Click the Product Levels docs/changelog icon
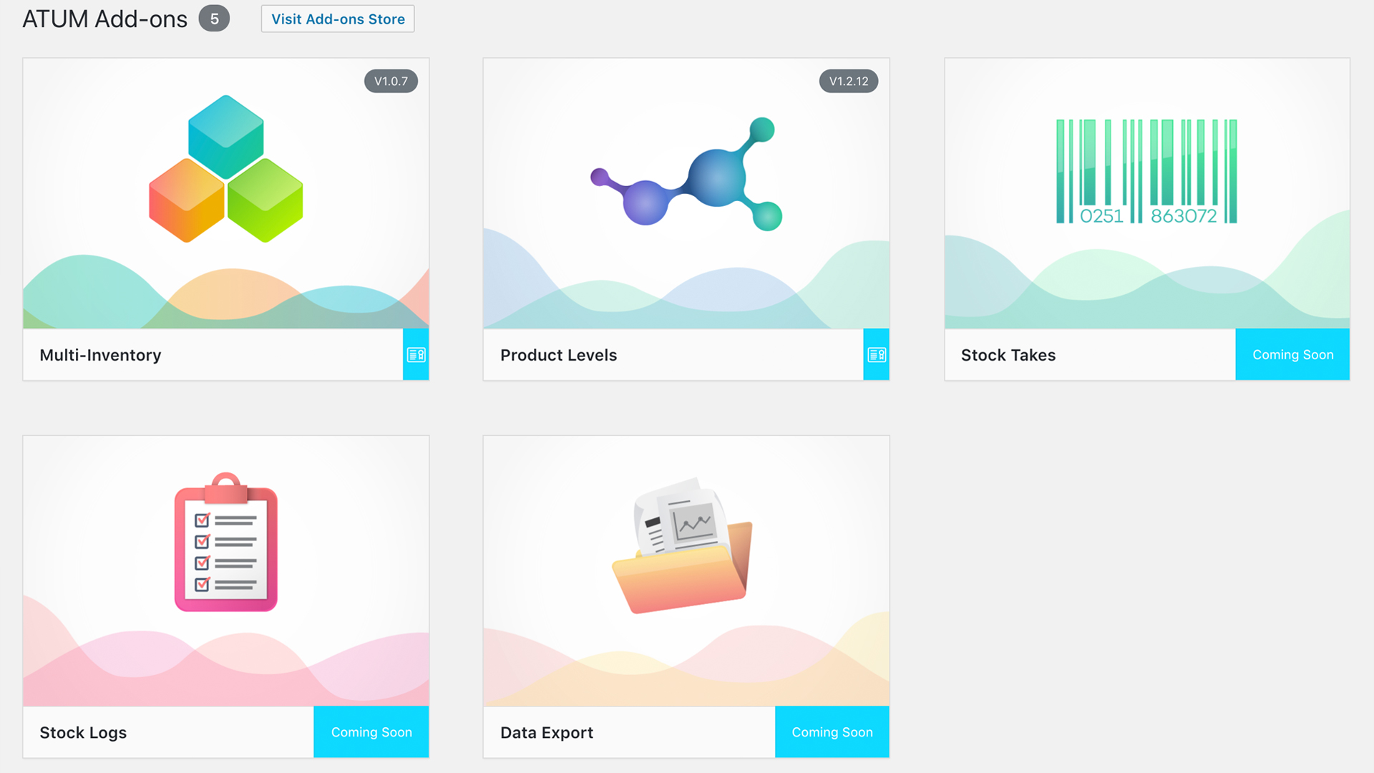Screen dimensions: 1374x773 click(x=877, y=355)
